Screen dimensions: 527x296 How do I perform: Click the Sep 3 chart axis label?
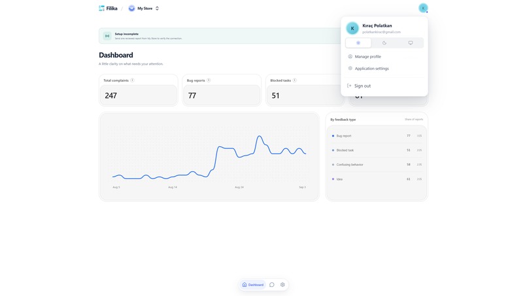303,187
